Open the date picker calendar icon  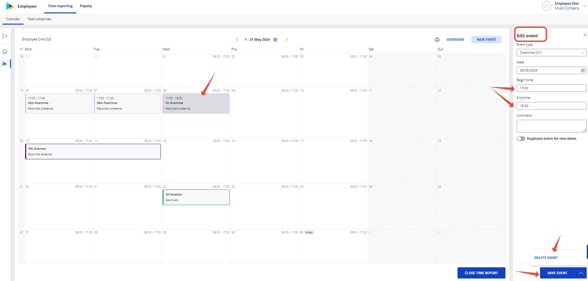583,70
